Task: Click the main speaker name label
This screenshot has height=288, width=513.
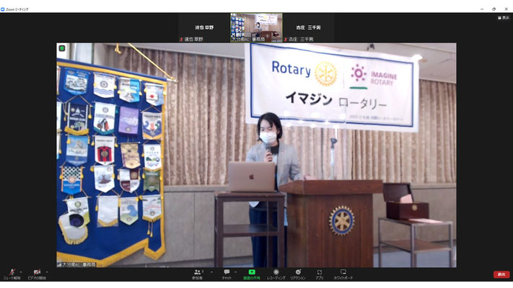Action: click(76, 264)
